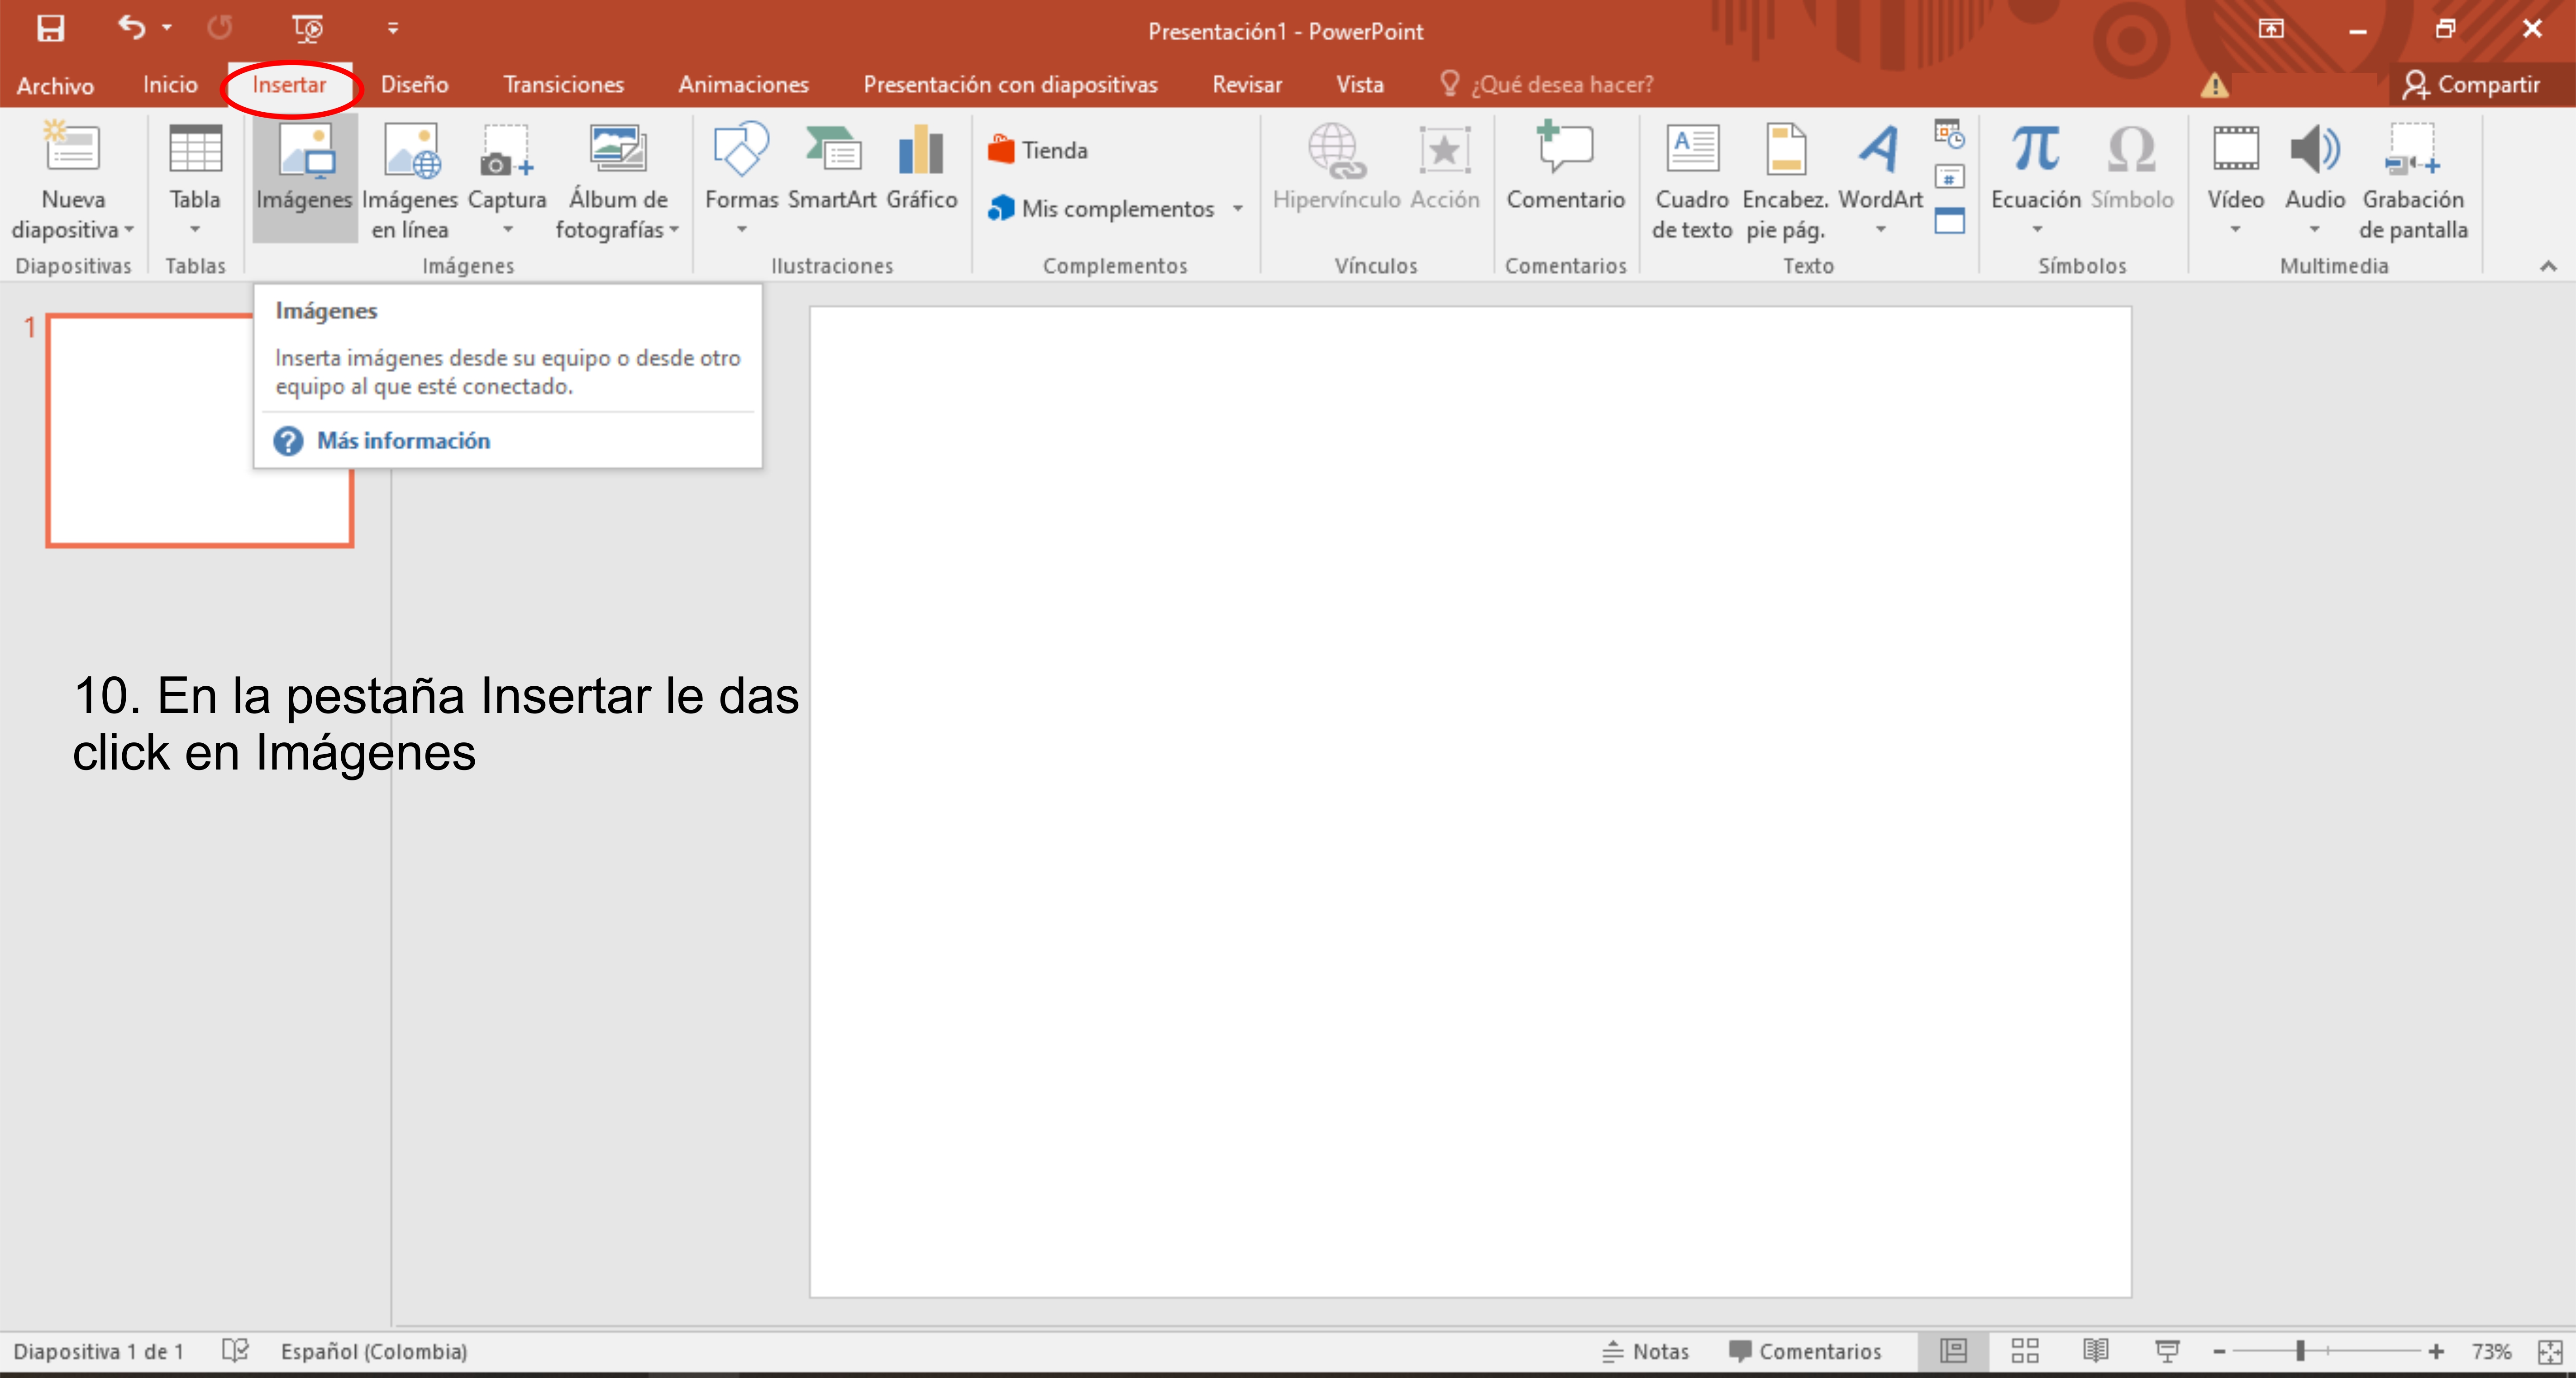The height and width of the screenshot is (1378, 2576).
Task: Click the Compartir button
Action: click(x=2472, y=85)
